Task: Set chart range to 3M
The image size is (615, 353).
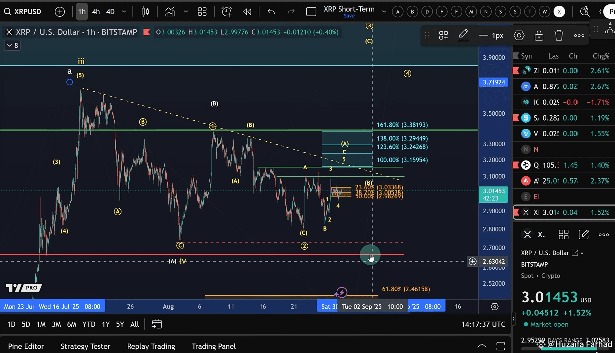Action: [56, 324]
